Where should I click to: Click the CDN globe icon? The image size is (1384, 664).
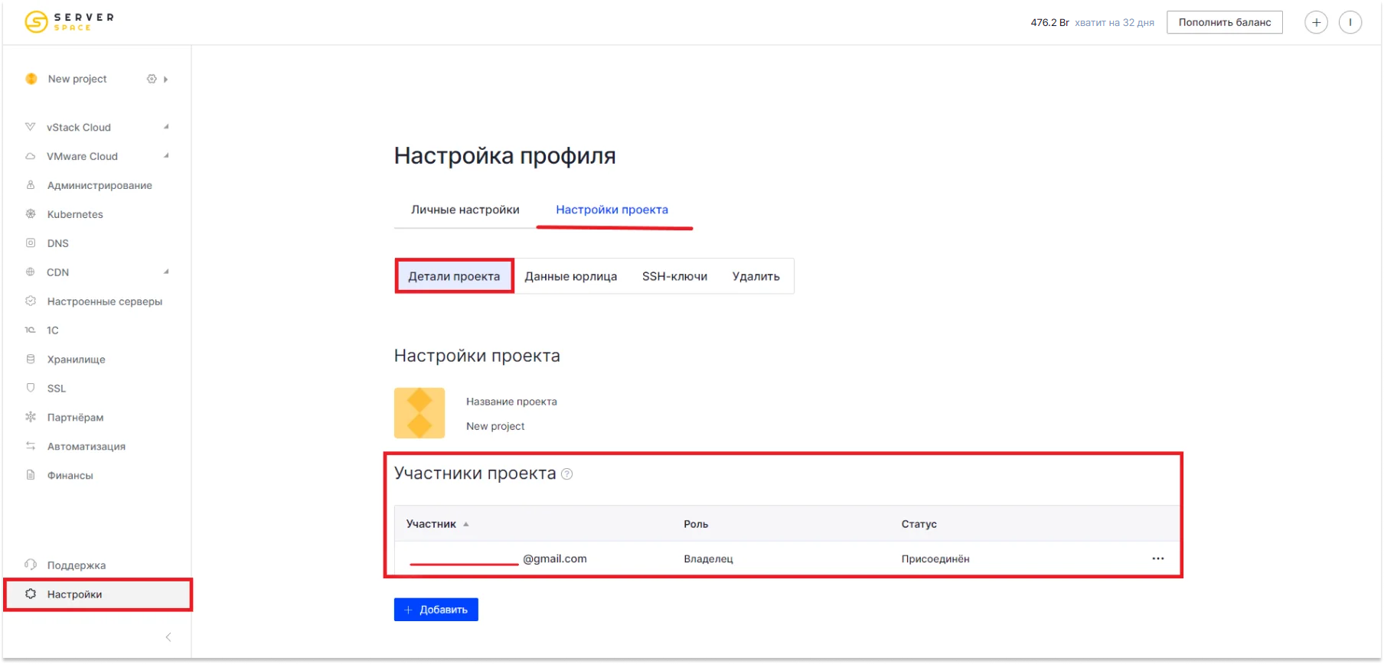coord(31,272)
